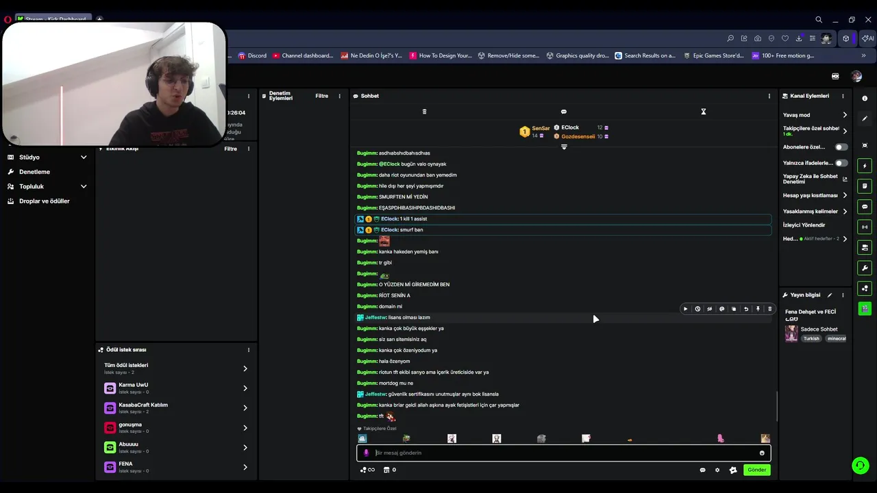The image size is (877, 493).
Task: Click the broadcast signal icon in right sidebar
Action: (865, 227)
